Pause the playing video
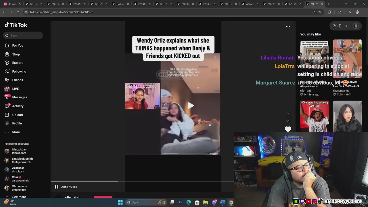Image resolution: width=368 pixels, height=207 pixels. [57, 187]
